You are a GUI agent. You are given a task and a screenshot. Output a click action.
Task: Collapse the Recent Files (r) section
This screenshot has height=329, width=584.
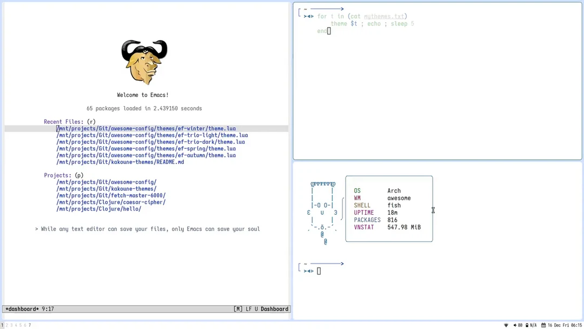click(x=70, y=121)
